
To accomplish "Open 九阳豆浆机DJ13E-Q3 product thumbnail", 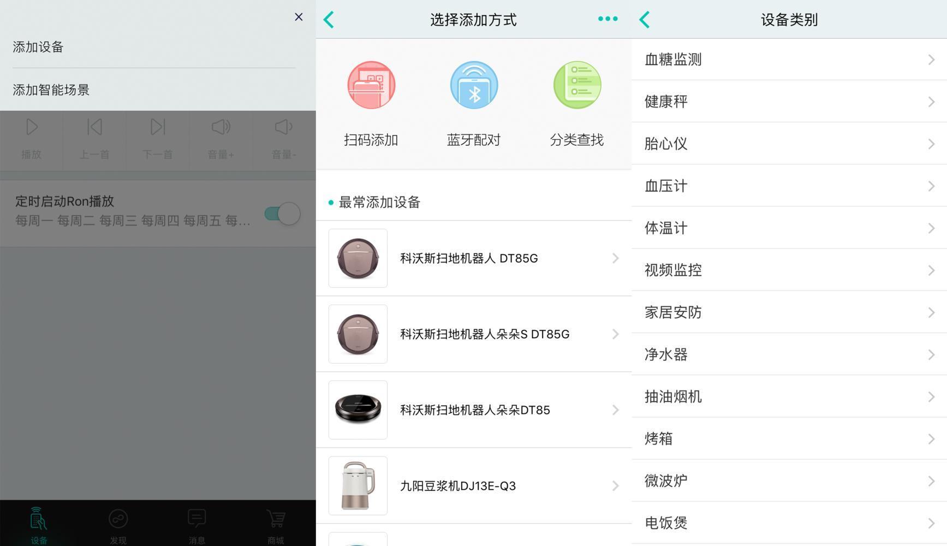I will [358, 485].
